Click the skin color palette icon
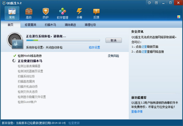 179,17
